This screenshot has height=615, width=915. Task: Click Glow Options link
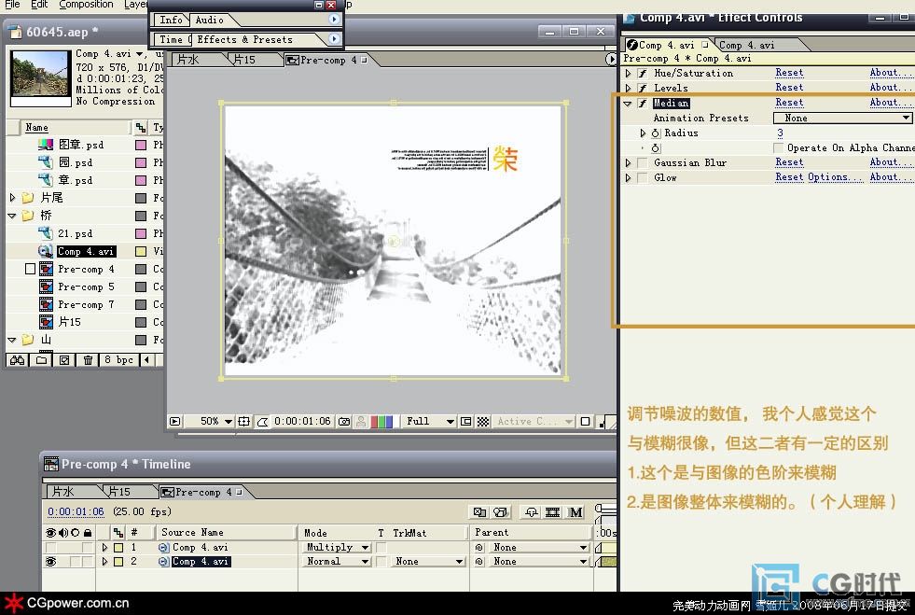coord(836,177)
